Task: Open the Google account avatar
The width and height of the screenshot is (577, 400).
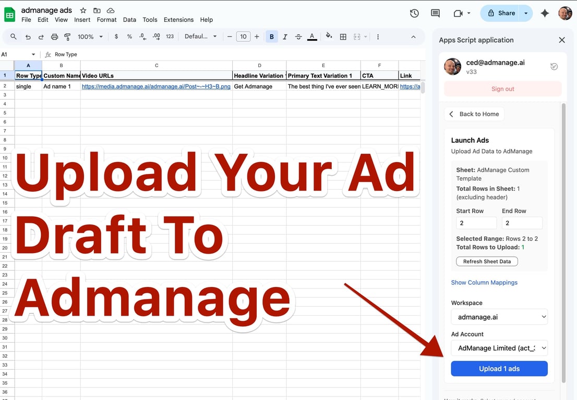Action: coord(565,13)
